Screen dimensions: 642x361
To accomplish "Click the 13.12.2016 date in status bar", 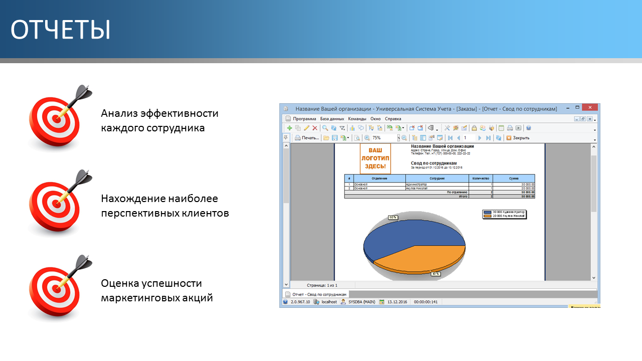I will pos(397,302).
